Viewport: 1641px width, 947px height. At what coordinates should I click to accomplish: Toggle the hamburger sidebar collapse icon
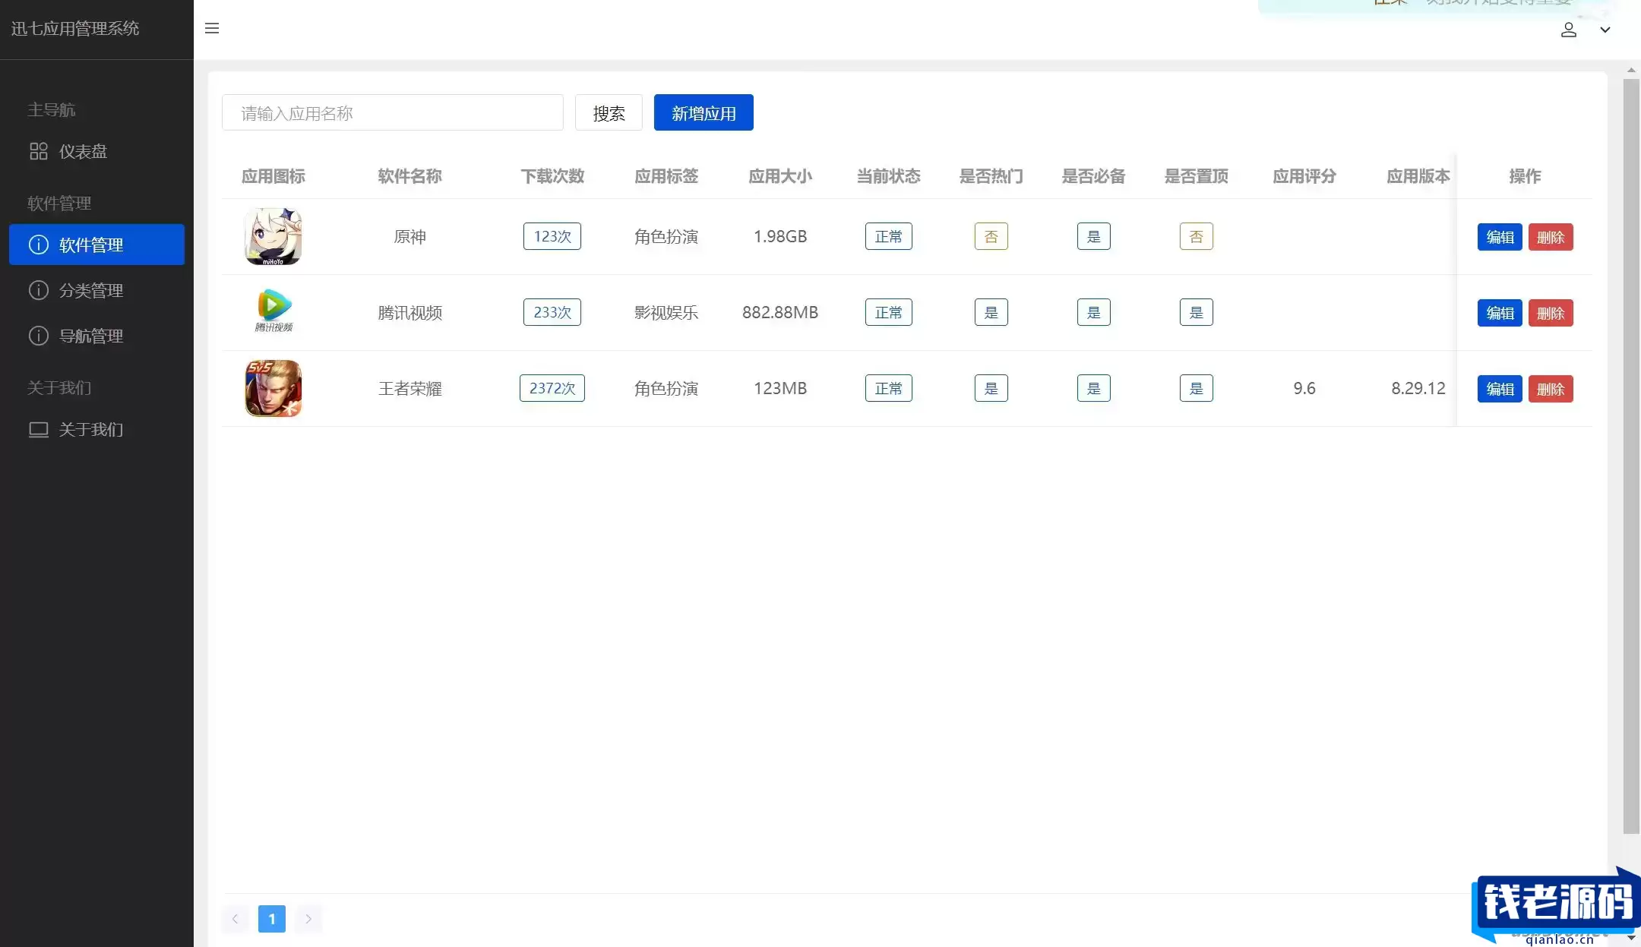click(x=212, y=28)
